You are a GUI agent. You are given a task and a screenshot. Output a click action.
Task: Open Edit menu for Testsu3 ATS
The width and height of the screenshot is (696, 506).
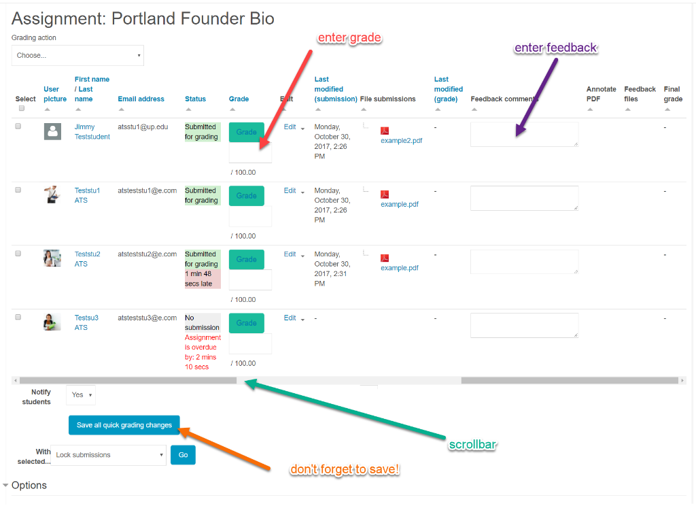click(294, 318)
